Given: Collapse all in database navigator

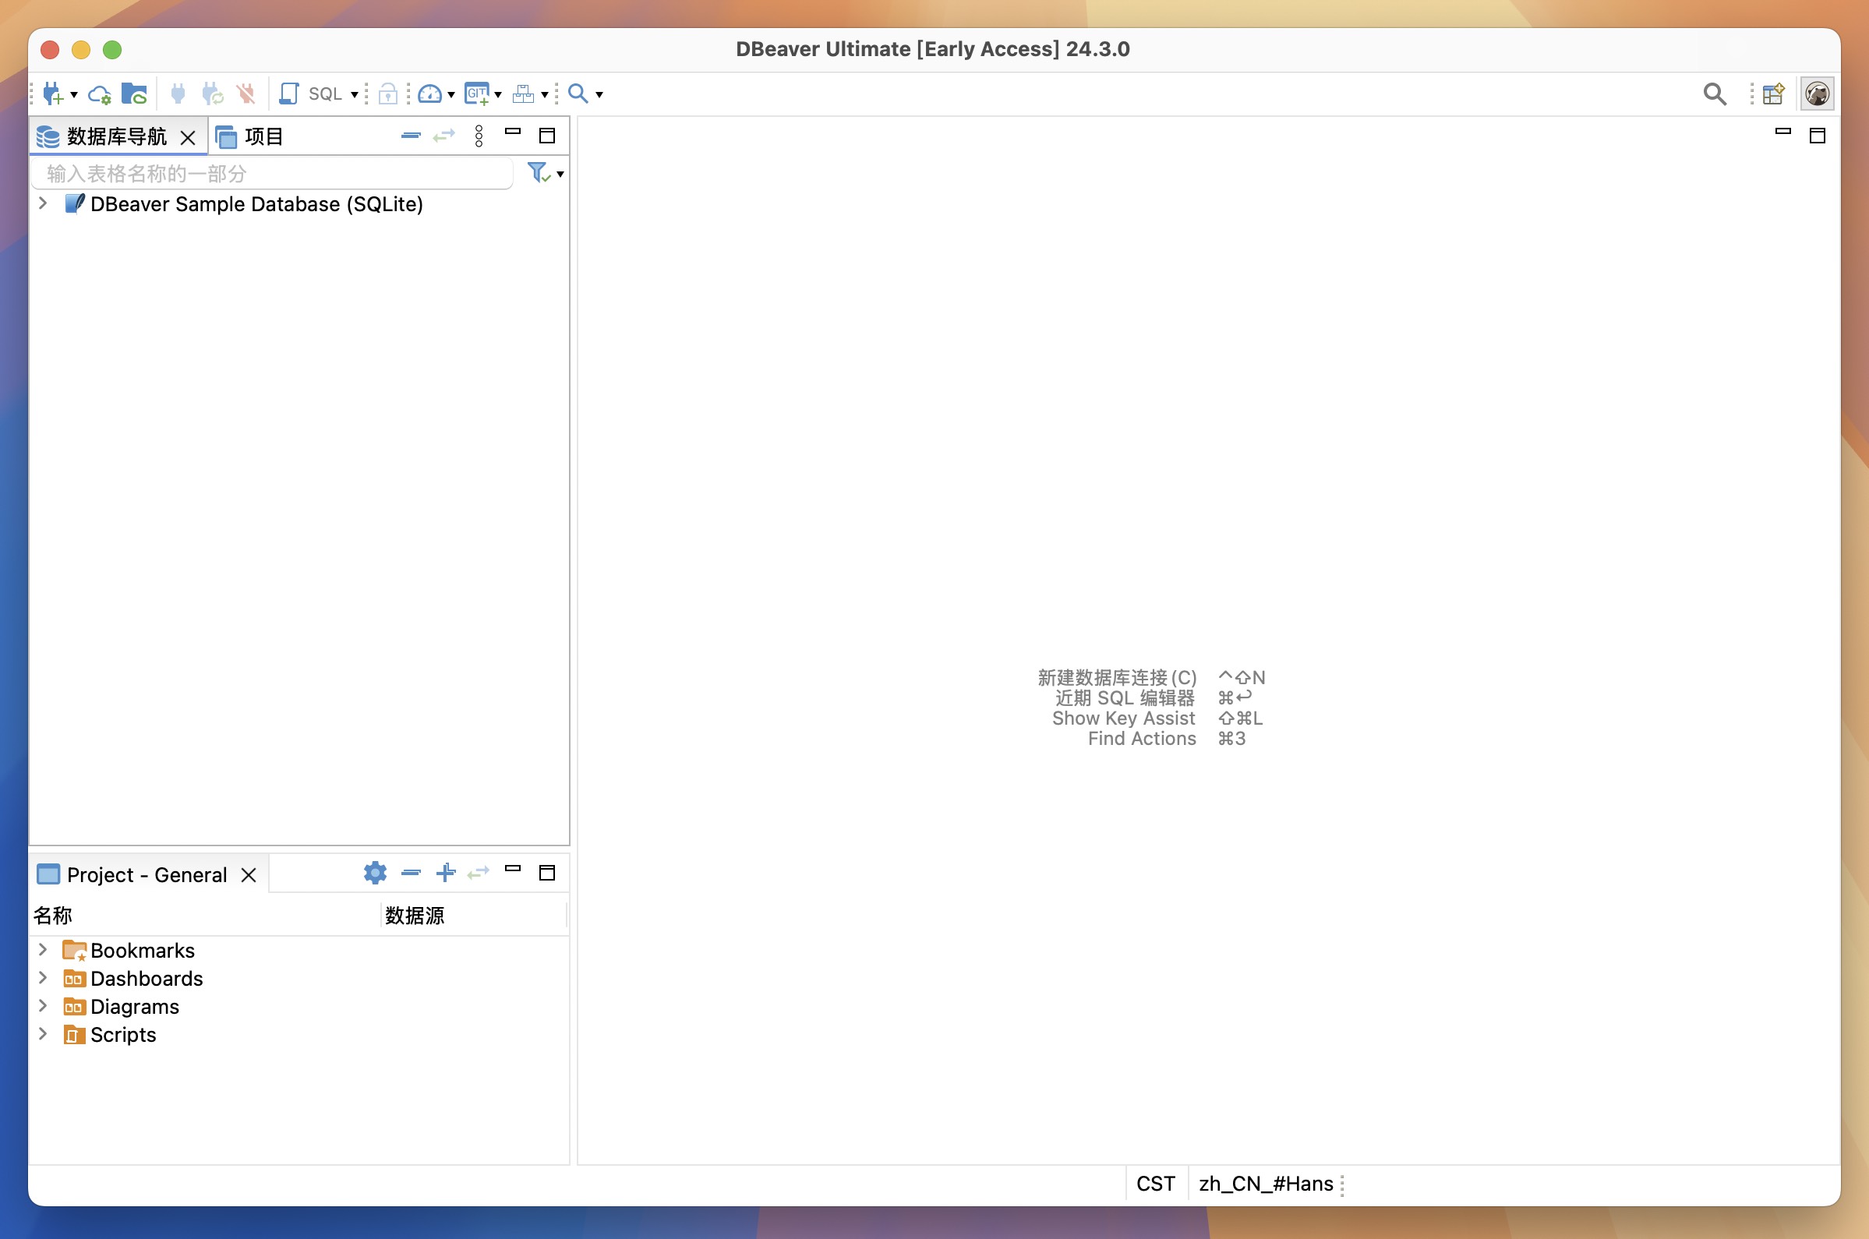Looking at the screenshot, I should coord(411,136).
